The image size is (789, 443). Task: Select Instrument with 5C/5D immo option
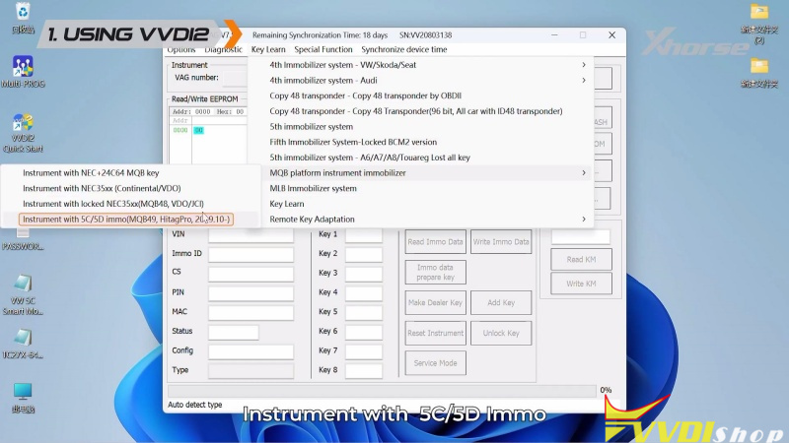pos(126,219)
